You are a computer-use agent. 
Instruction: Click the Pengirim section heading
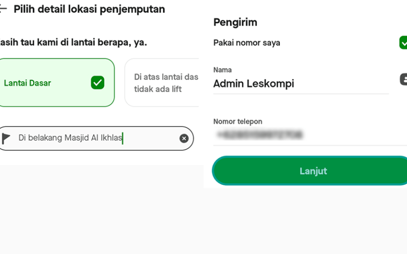(x=235, y=22)
